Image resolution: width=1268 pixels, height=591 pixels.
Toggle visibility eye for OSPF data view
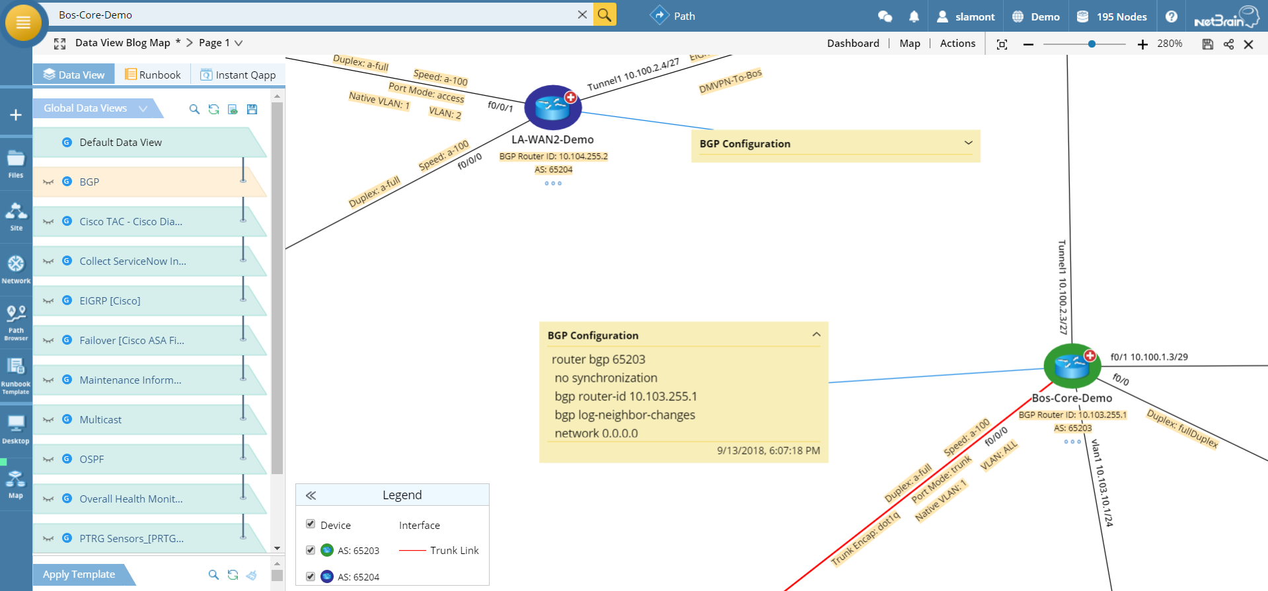pyautogui.click(x=48, y=460)
